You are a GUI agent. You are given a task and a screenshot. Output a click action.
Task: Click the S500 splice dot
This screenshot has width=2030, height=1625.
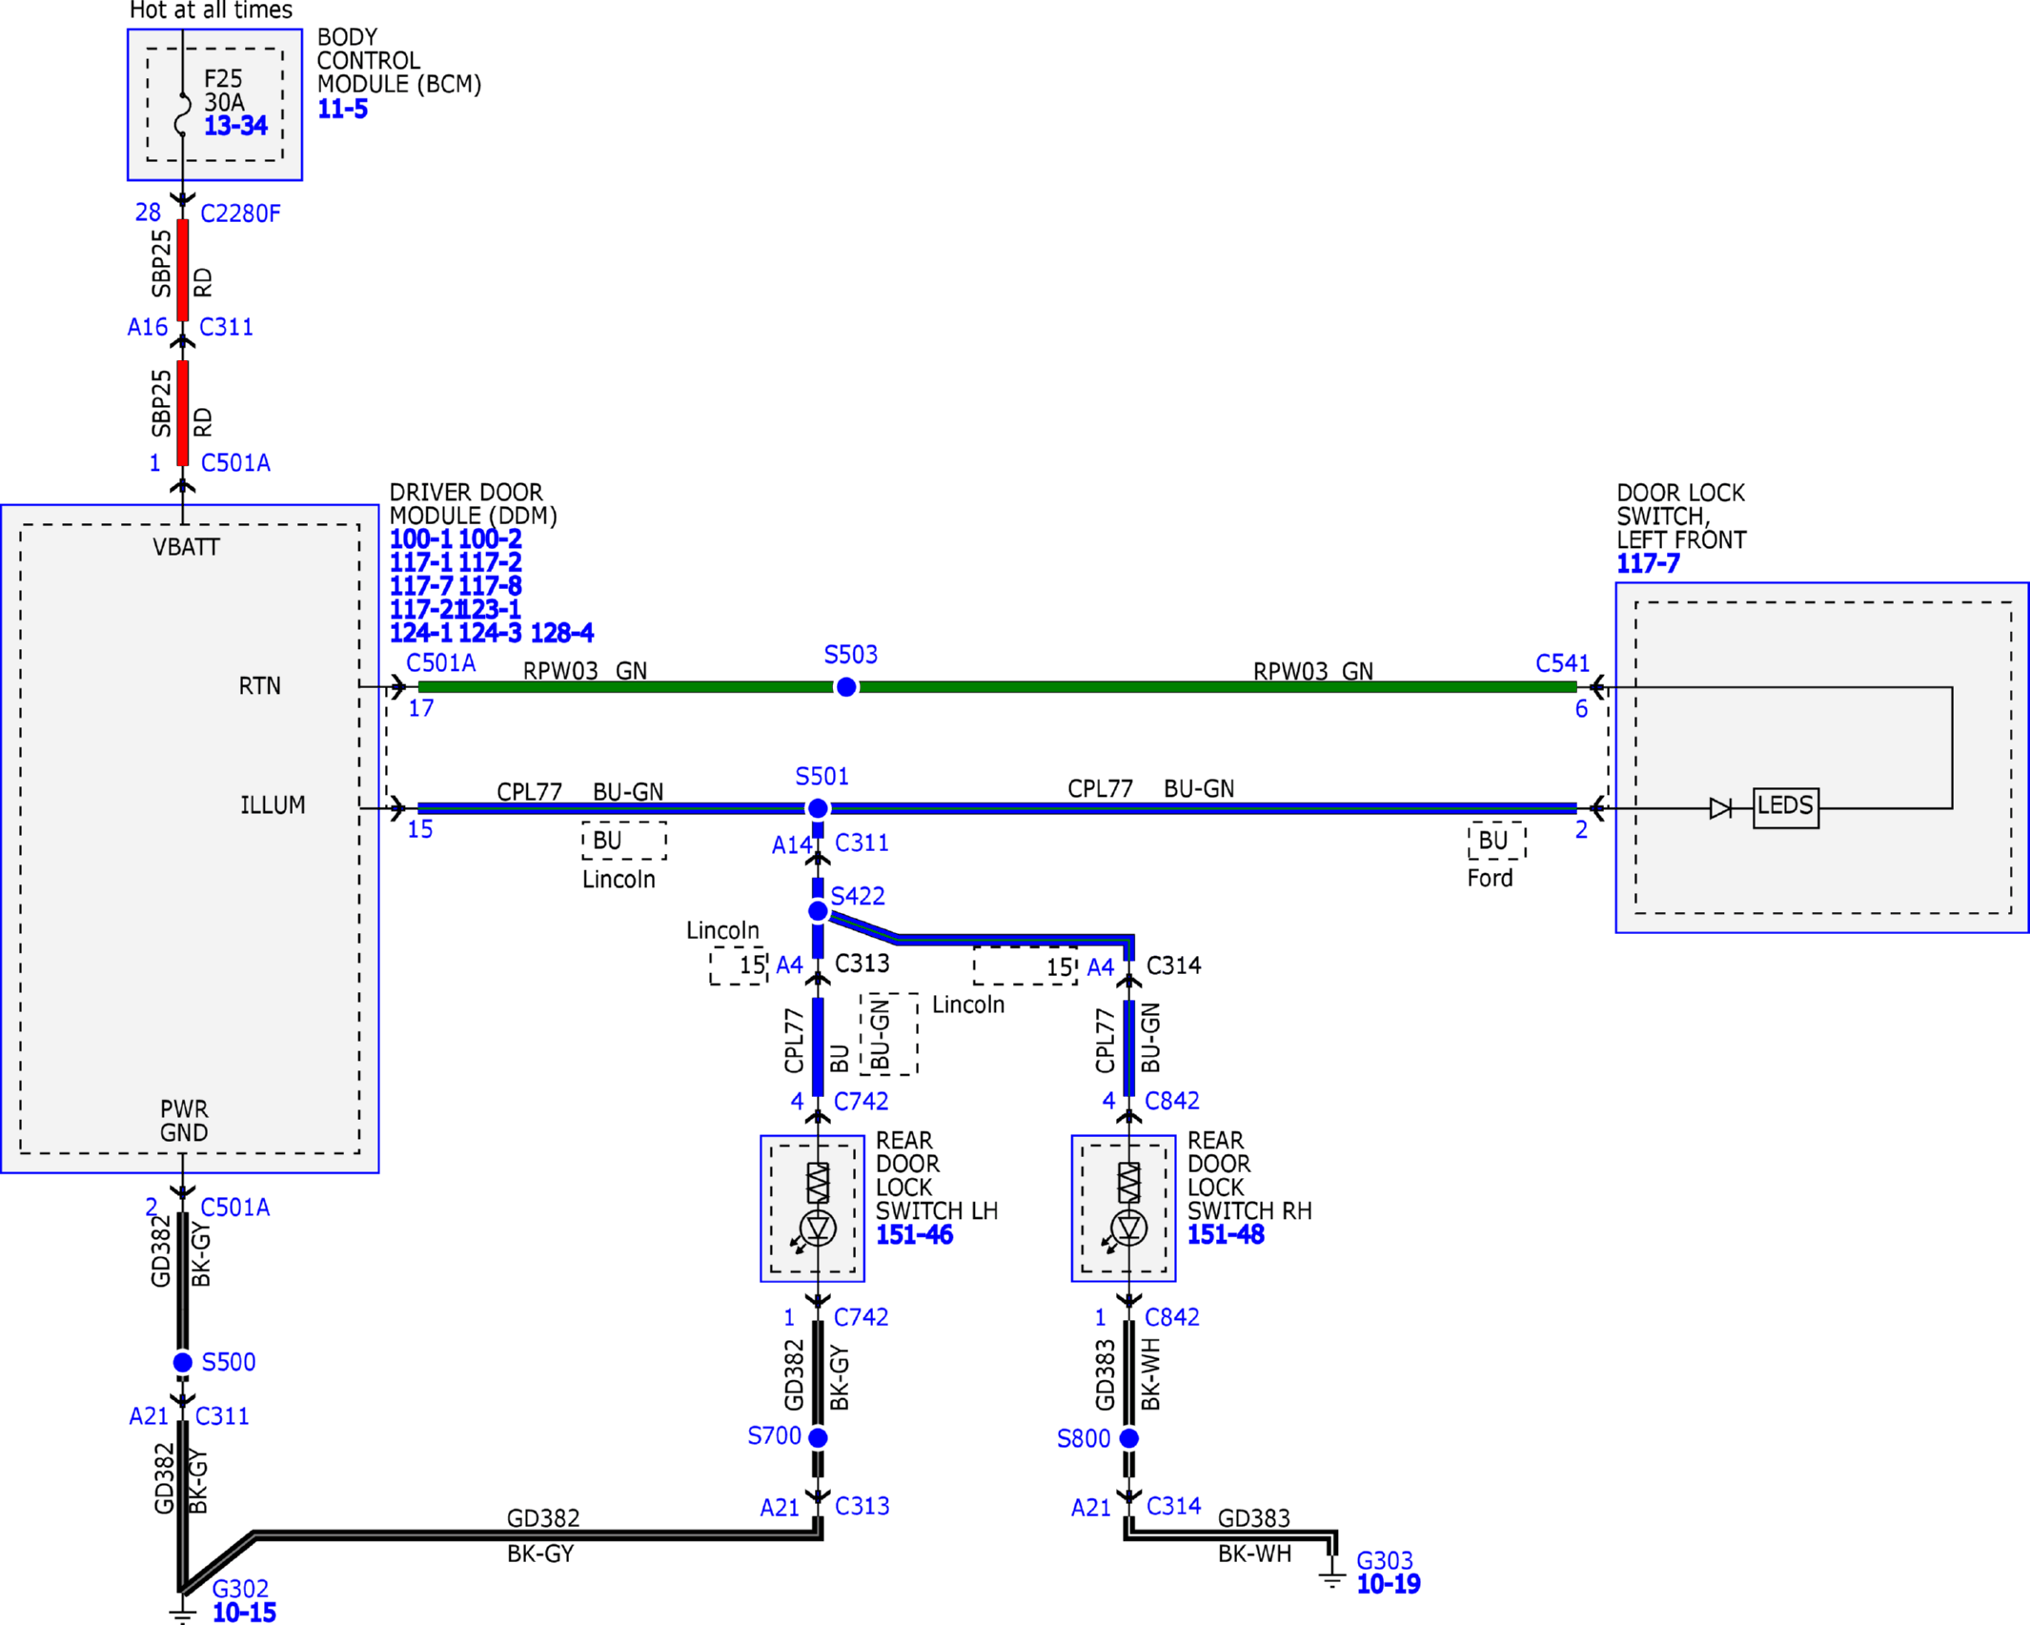[x=183, y=1362]
